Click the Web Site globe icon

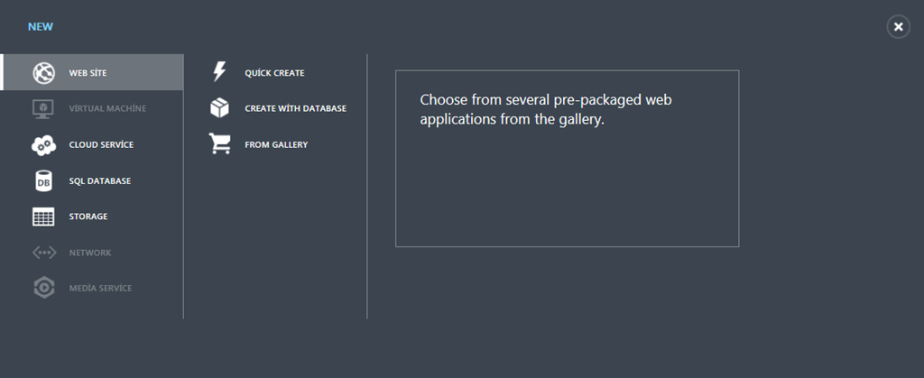[x=43, y=73]
